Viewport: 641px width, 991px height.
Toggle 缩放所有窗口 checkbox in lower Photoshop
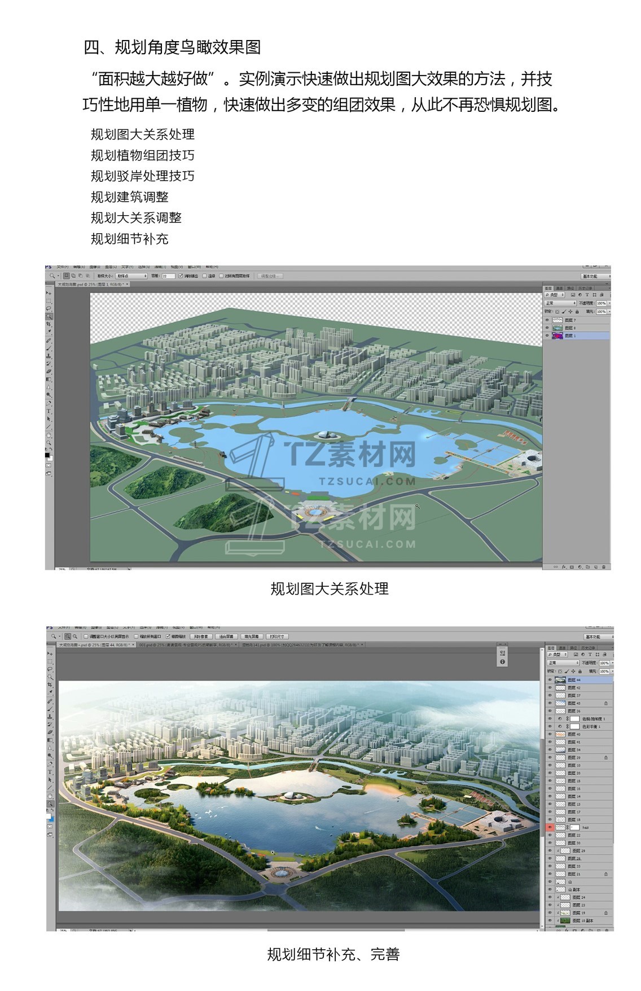click(x=136, y=636)
